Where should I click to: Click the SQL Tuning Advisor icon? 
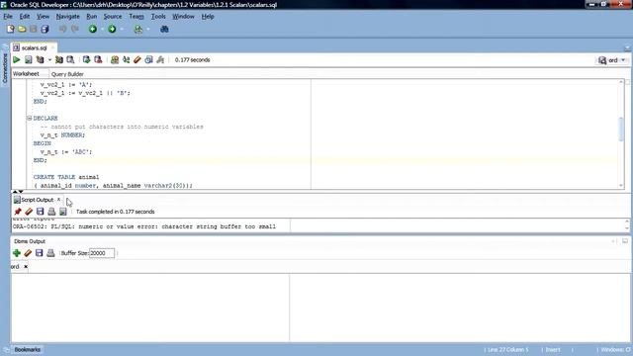pos(70,59)
